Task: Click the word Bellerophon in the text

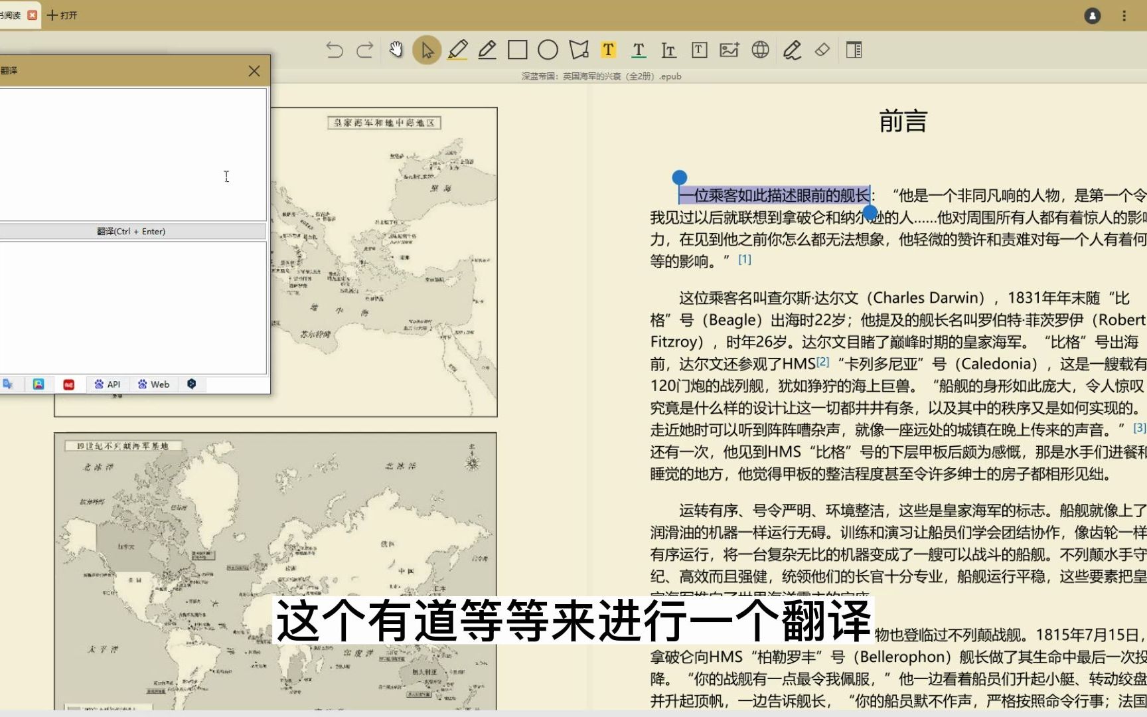Action: [x=903, y=657]
